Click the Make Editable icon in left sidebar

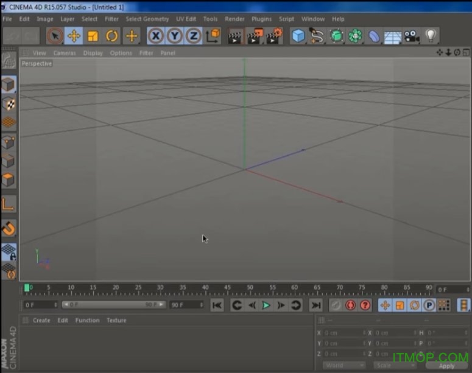[x=9, y=60]
